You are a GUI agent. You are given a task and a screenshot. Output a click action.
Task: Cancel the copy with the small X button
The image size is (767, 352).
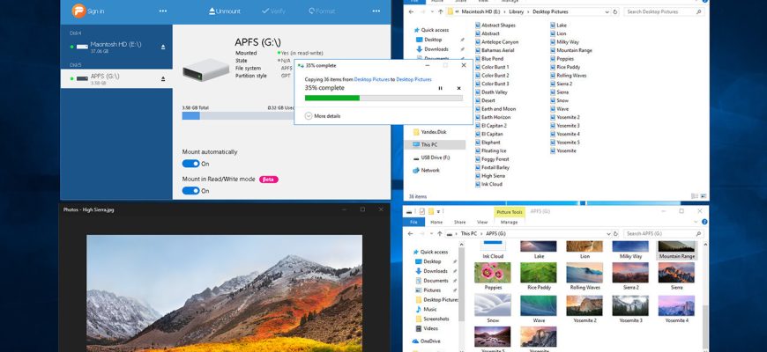pyautogui.click(x=458, y=88)
